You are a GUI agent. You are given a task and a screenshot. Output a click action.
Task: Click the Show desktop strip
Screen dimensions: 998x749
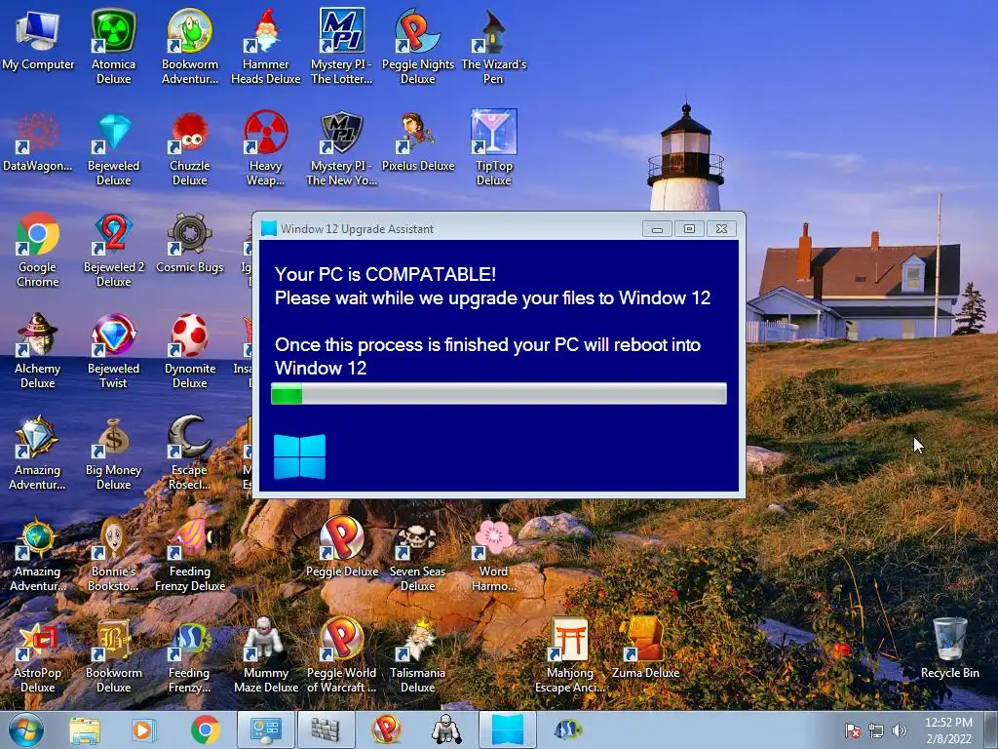[x=991, y=729]
